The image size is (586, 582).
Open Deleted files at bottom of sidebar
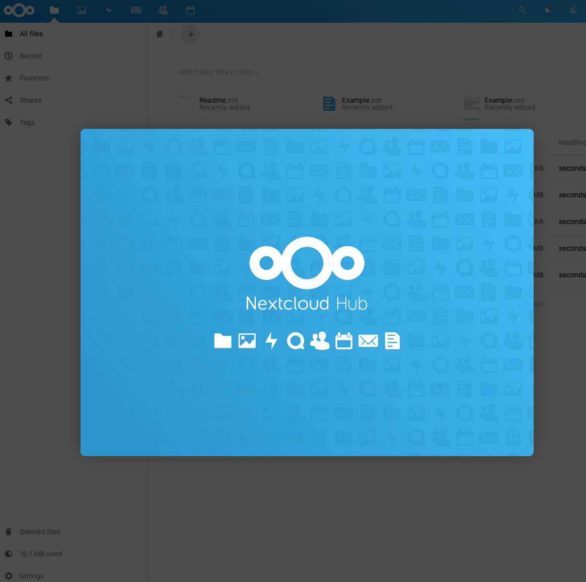click(40, 532)
